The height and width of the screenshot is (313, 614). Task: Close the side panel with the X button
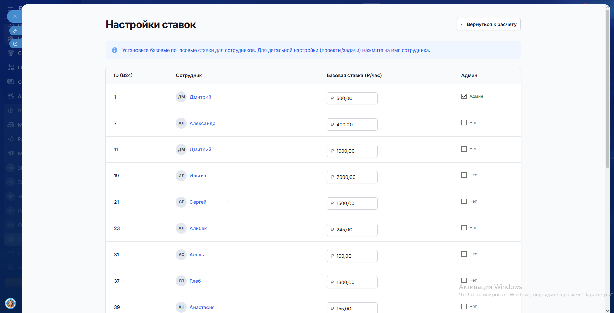pos(15,16)
